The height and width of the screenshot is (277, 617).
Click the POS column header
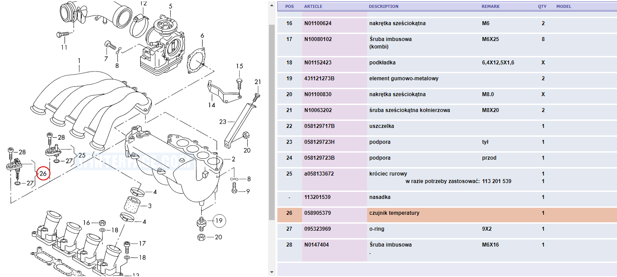click(x=289, y=7)
